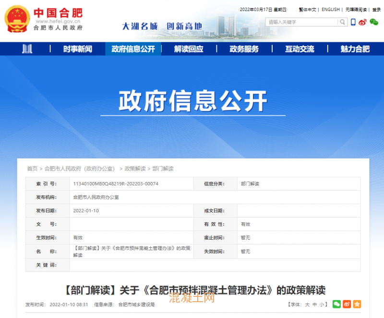
Task: Click 政策解读 in the breadcrumb
Action: (x=135, y=169)
